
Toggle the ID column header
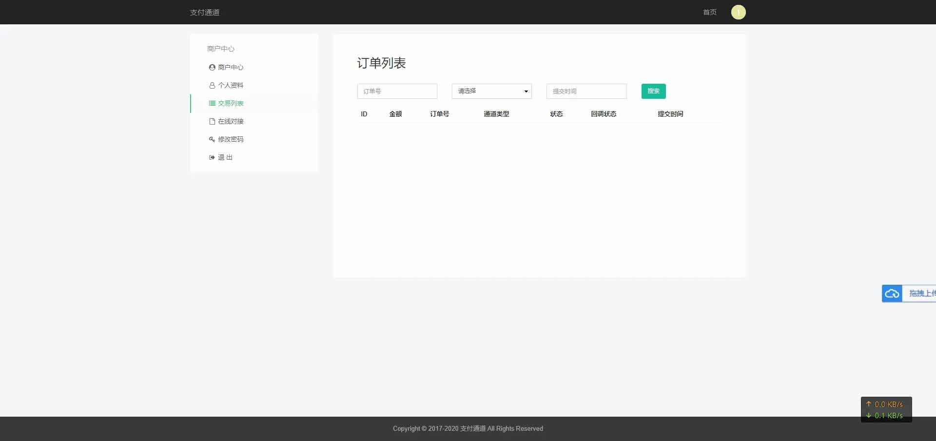point(363,114)
